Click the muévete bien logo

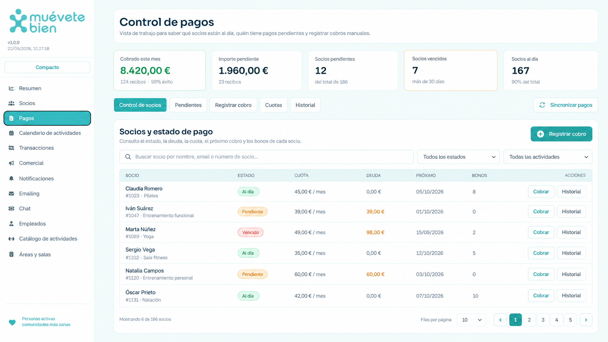[47, 21]
